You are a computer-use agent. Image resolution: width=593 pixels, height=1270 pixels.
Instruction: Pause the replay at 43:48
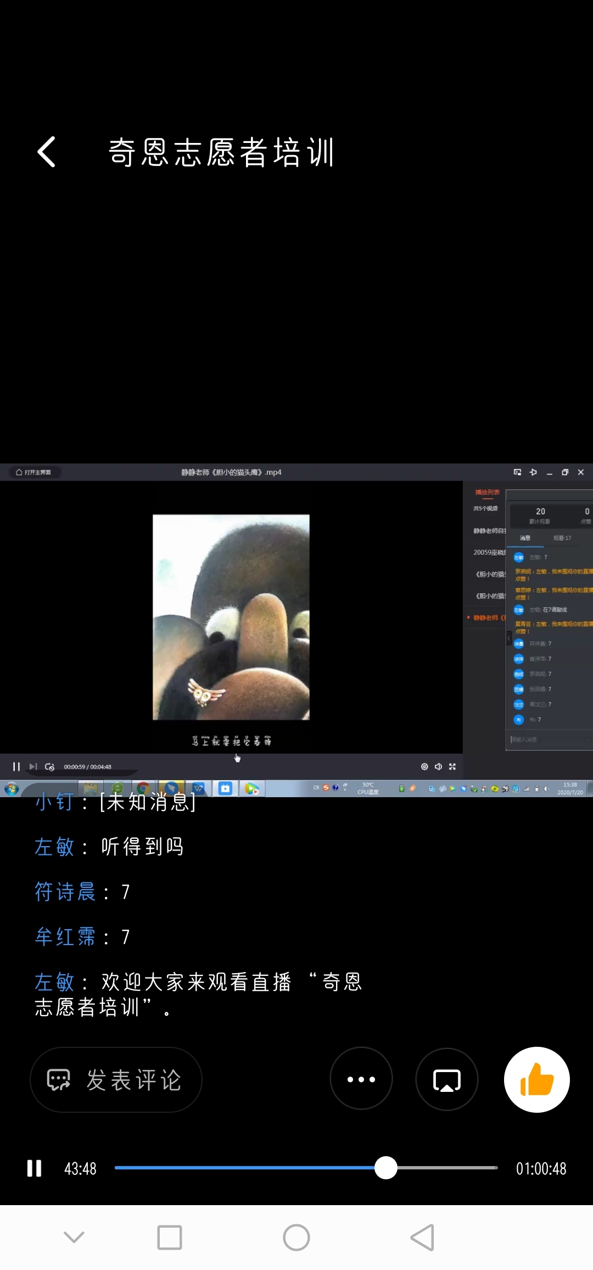pos(34,1168)
